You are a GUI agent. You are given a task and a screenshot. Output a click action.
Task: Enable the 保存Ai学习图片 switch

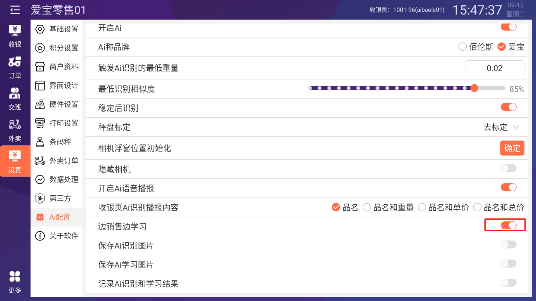[x=508, y=264]
